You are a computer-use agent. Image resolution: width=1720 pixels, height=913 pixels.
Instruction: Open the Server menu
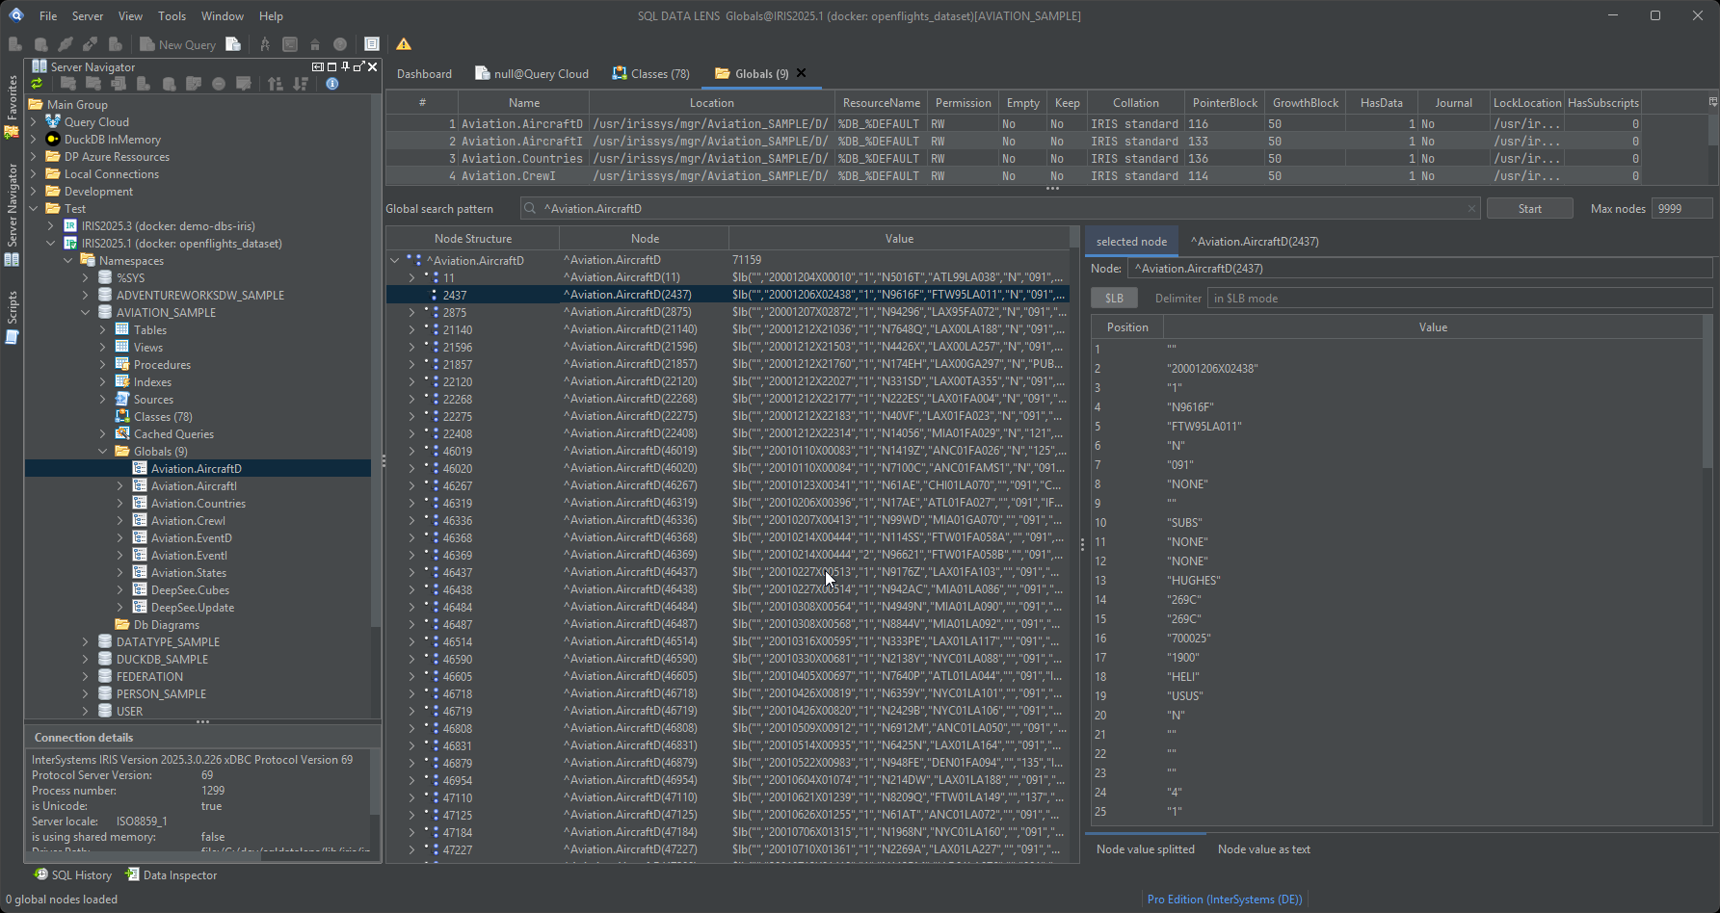tap(88, 15)
